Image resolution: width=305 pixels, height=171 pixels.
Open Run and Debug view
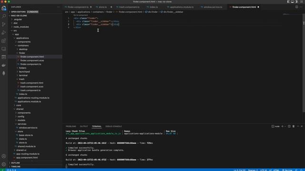click(x=4, y=33)
